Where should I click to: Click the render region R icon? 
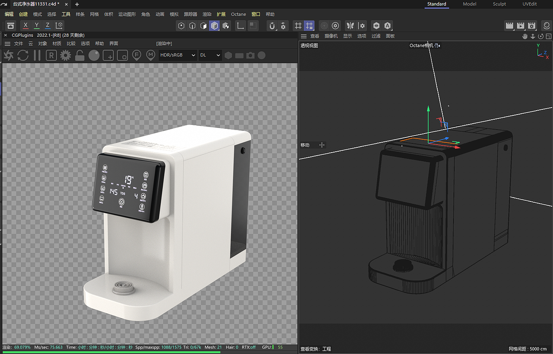pyautogui.click(x=51, y=55)
